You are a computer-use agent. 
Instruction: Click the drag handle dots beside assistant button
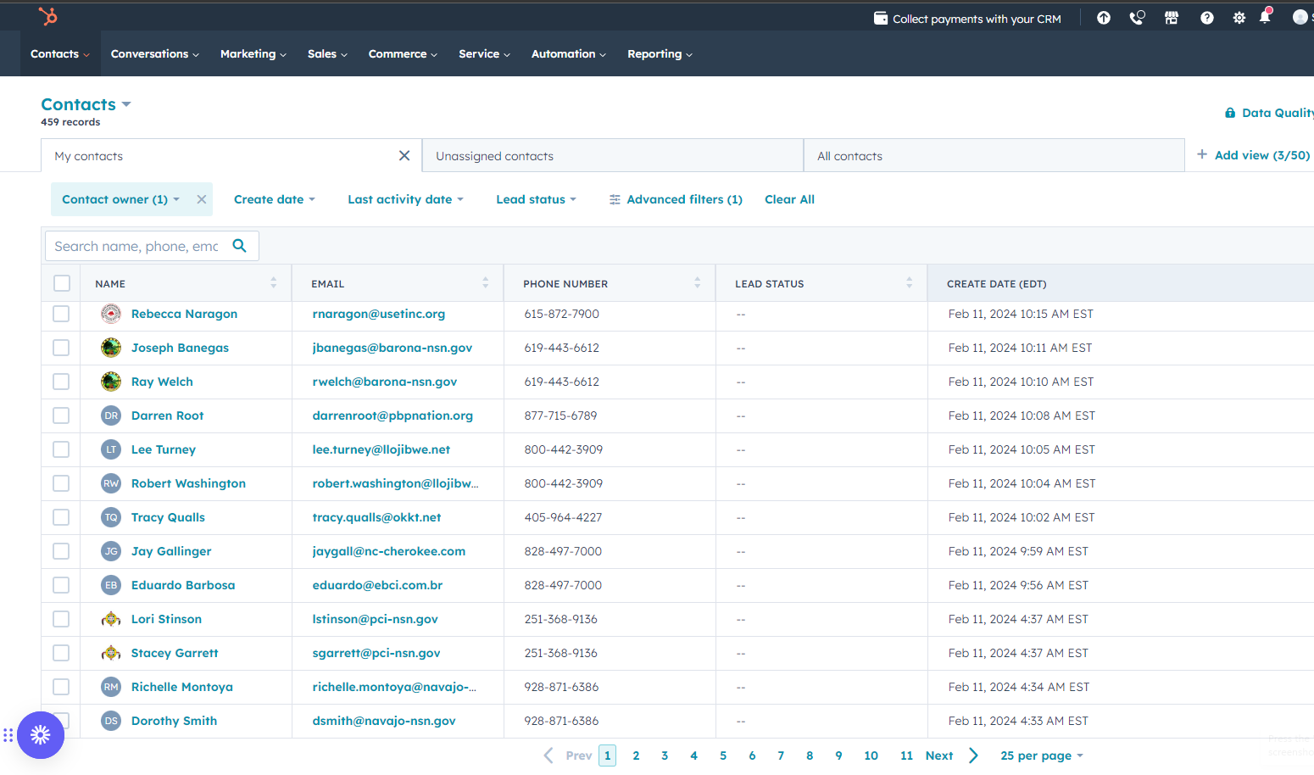click(8, 735)
